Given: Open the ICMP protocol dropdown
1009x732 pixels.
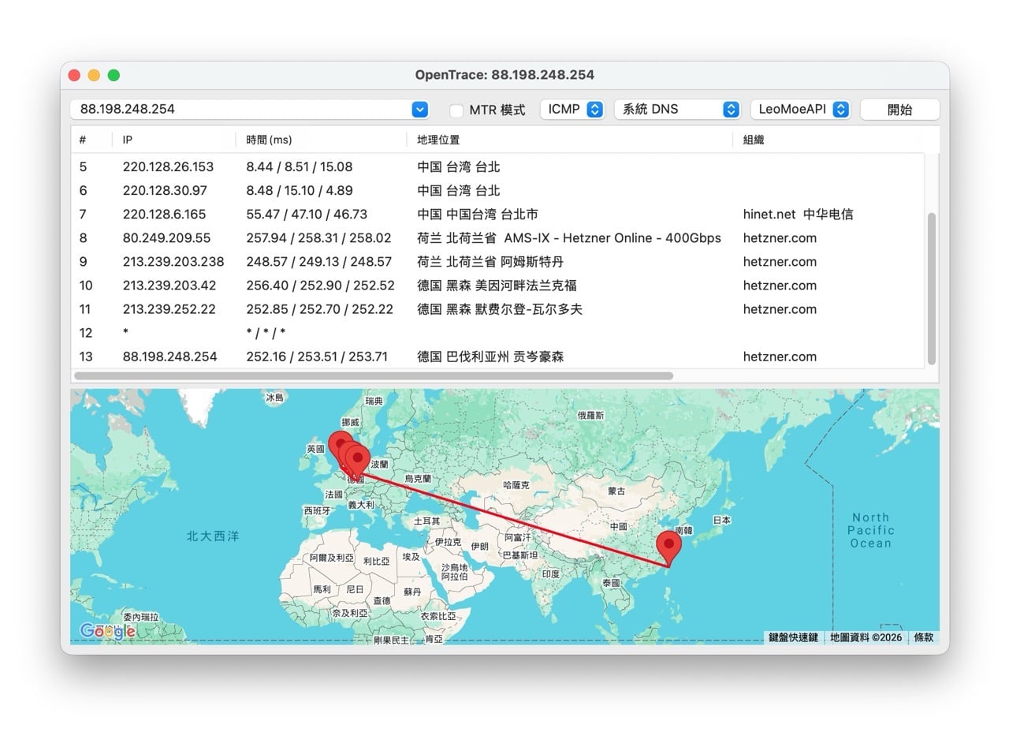Looking at the screenshot, I should click(x=572, y=109).
